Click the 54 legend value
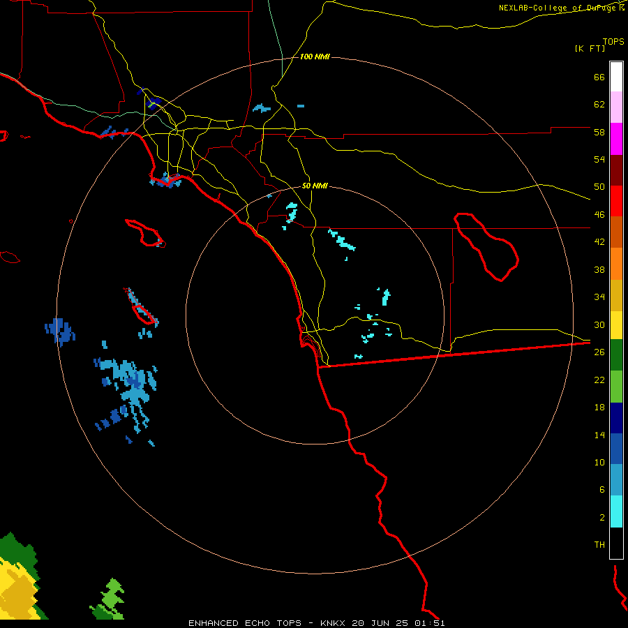Image resolution: width=628 pixels, height=628 pixels. pyautogui.click(x=599, y=159)
